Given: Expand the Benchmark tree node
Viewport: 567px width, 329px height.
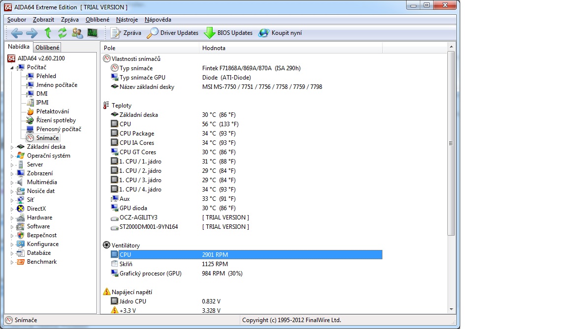Looking at the screenshot, I should click(12, 262).
